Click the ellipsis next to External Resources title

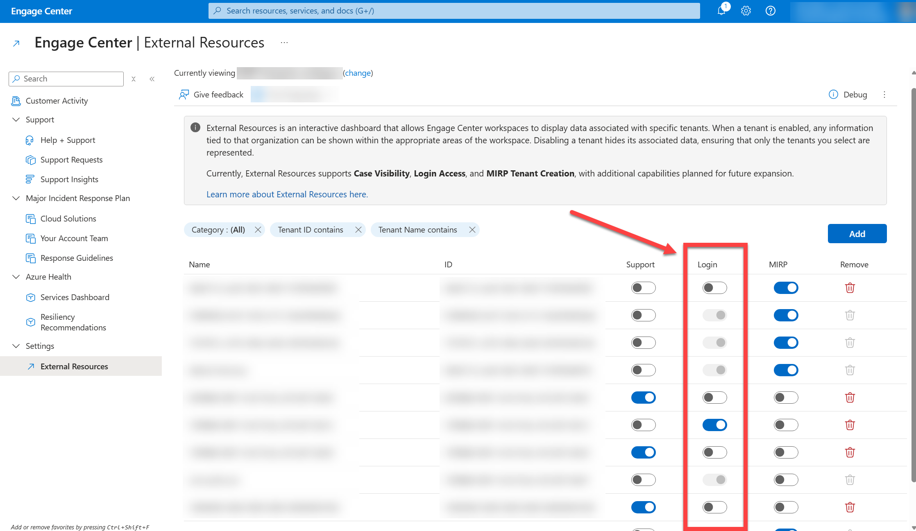point(284,43)
